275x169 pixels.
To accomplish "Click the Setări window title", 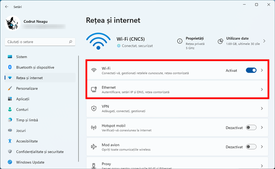I will coord(18,7).
